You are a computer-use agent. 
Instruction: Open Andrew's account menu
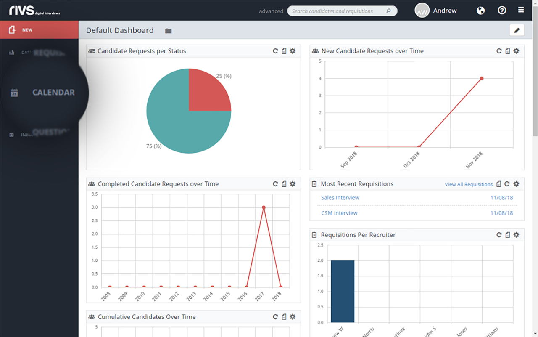point(445,11)
